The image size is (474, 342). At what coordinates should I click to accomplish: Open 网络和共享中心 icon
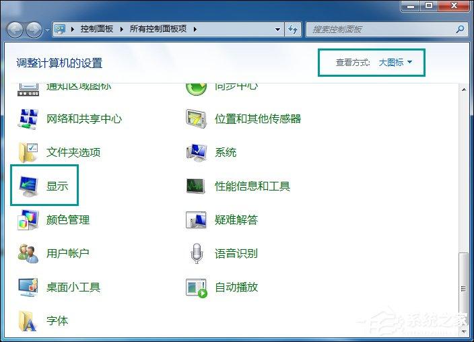pos(28,118)
